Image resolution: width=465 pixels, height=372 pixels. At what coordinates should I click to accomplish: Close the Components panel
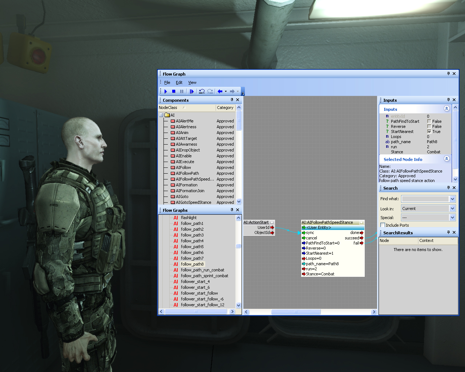238,100
